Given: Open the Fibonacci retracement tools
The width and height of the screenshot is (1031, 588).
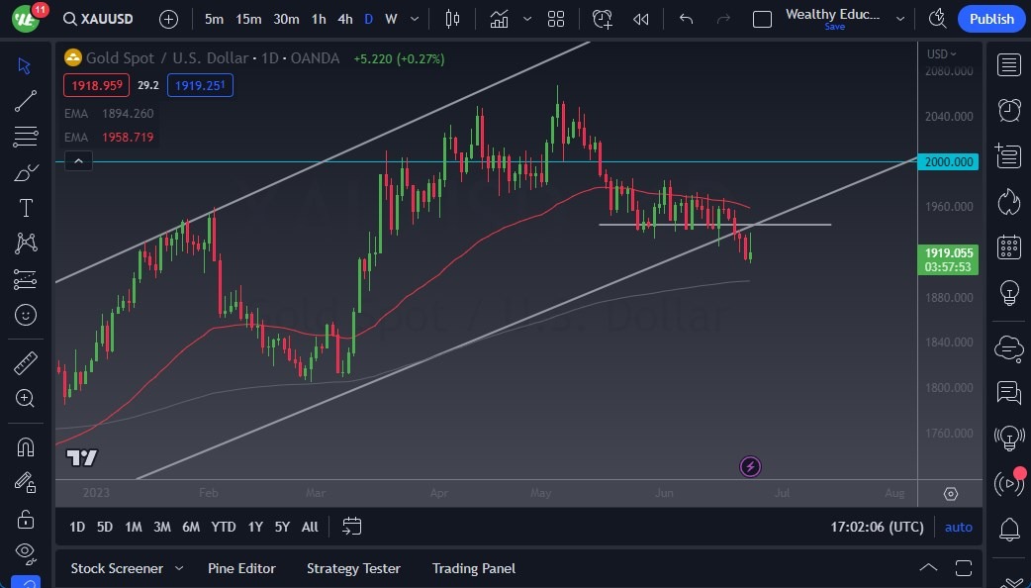Looking at the screenshot, I should [x=25, y=137].
